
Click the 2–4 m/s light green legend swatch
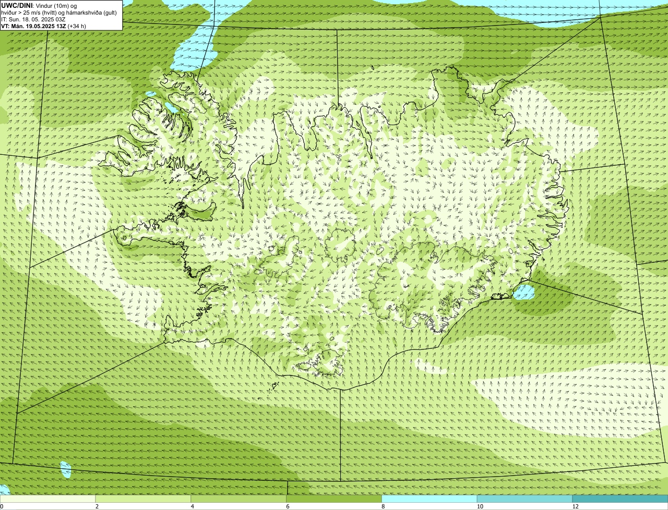144,499
